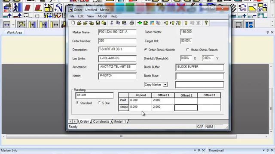Click the Fabric Width field 190.000
The height and width of the screenshot is (154, 275).
coord(186,32)
